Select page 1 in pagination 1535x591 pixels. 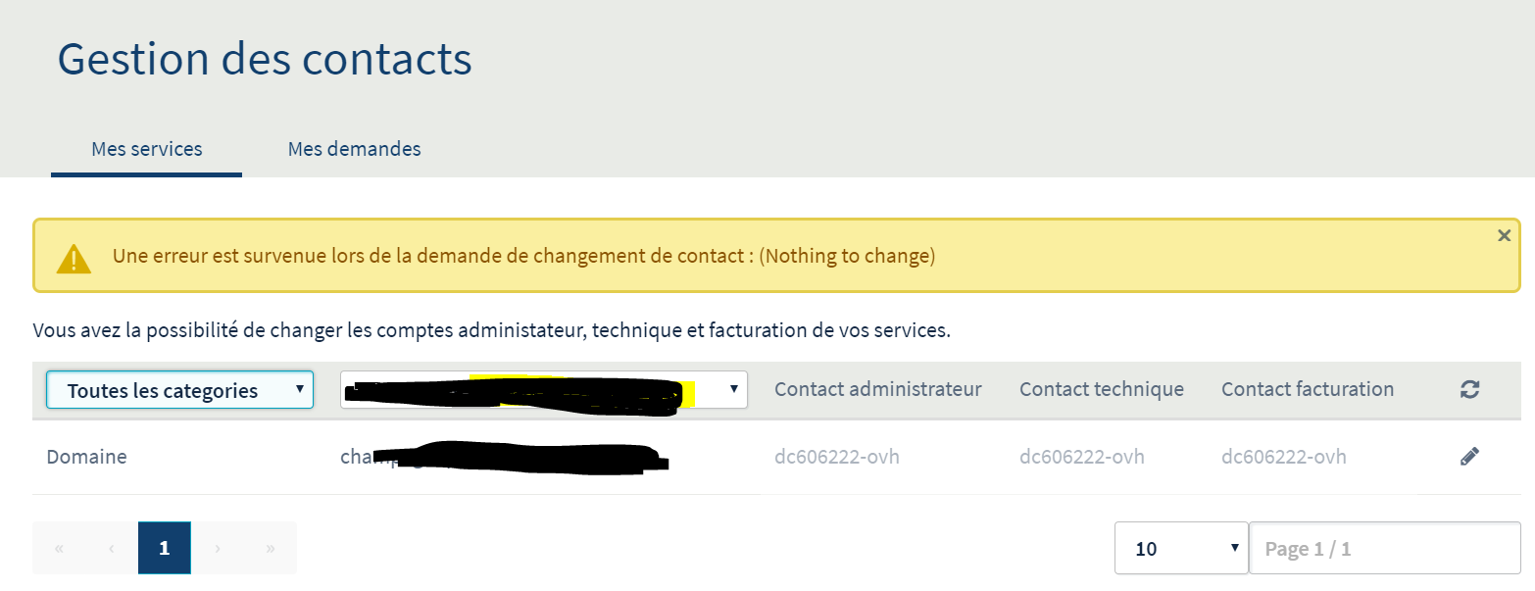pos(165,549)
